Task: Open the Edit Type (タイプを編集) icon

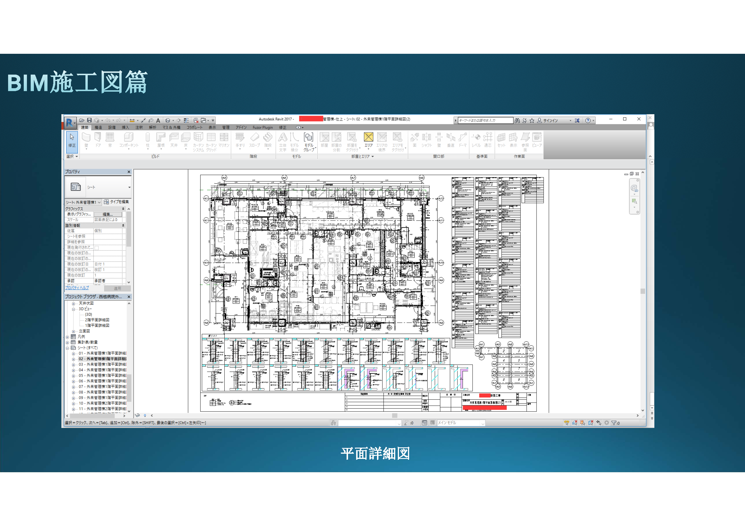Action: tap(106, 202)
